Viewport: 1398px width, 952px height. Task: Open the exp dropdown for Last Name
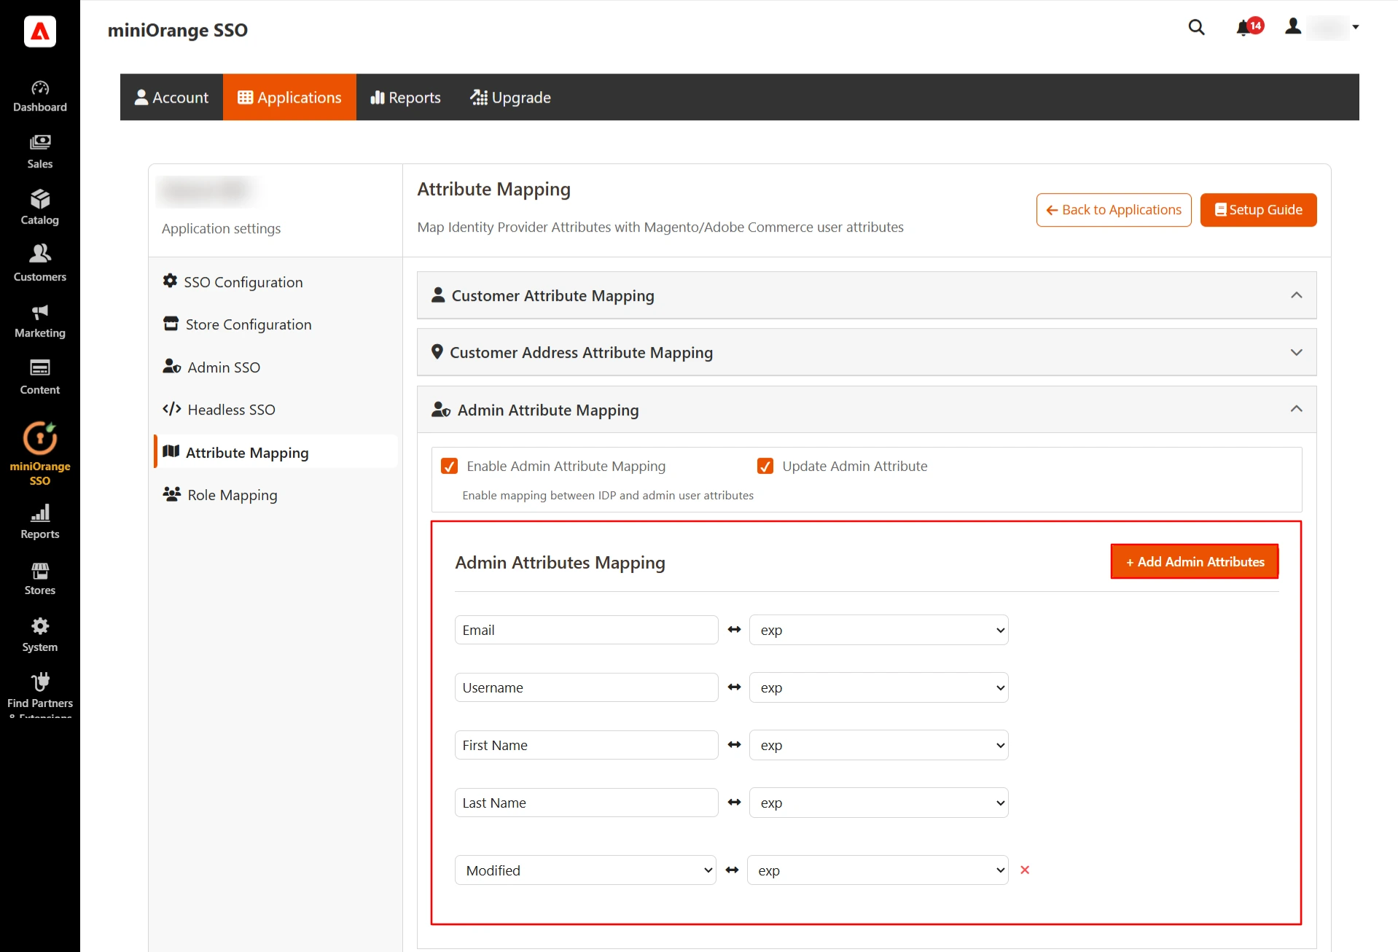(x=878, y=803)
